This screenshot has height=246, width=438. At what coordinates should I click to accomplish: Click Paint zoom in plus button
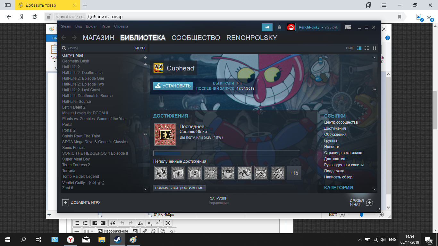pos(381,215)
